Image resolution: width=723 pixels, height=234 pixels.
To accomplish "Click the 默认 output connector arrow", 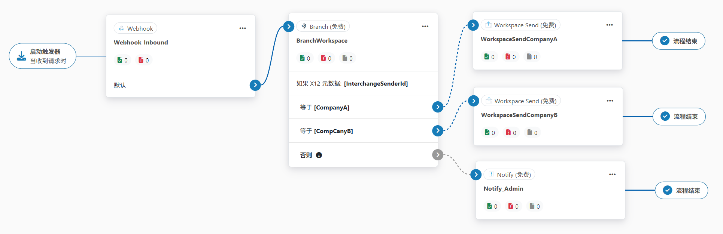I will tap(255, 85).
